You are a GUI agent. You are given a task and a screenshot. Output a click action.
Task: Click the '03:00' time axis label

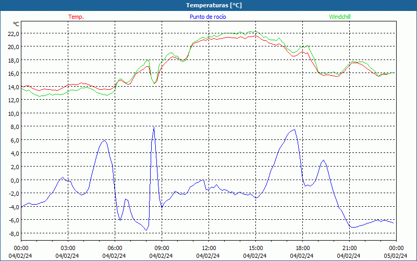[68, 248]
